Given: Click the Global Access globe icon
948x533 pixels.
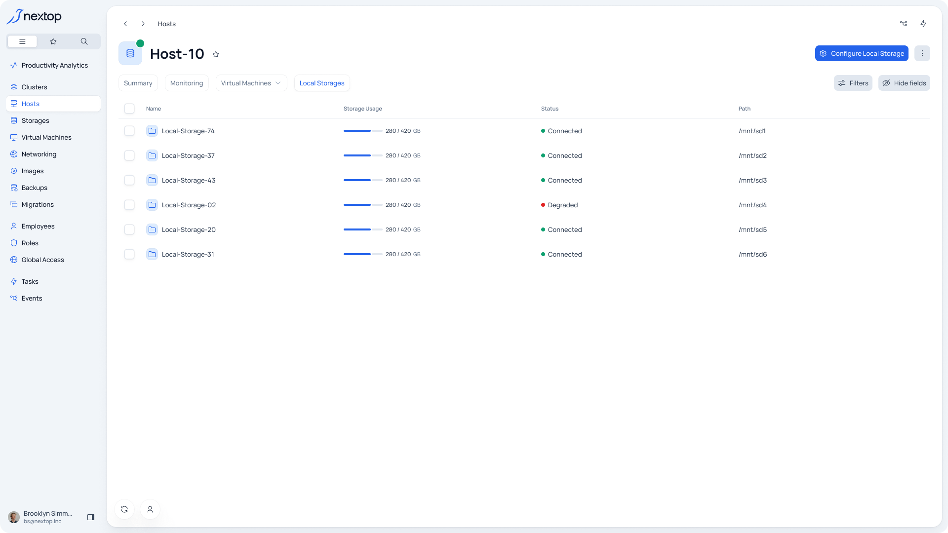Looking at the screenshot, I should tap(14, 260).
